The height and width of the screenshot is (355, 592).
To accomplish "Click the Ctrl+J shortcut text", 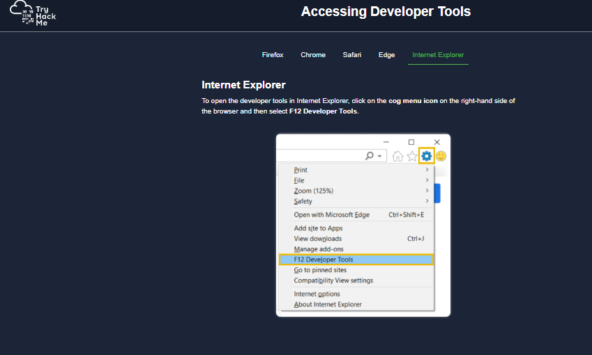I will click(x=416, y=239).
